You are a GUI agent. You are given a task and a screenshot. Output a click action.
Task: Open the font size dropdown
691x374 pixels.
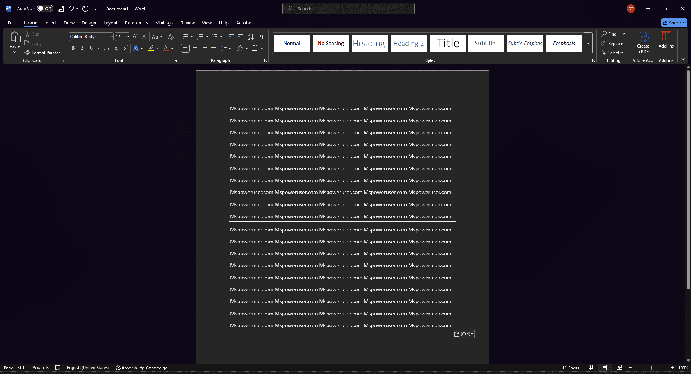point(127,36)
